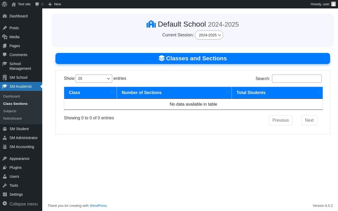Click the Comments menu label in the sidebar

click(x=18, y=55)
